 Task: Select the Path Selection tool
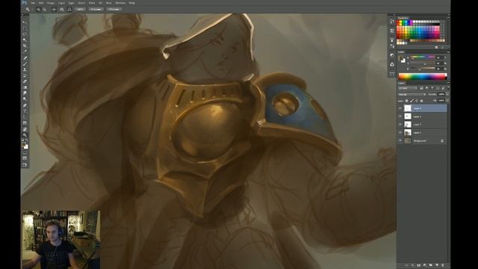25,117
